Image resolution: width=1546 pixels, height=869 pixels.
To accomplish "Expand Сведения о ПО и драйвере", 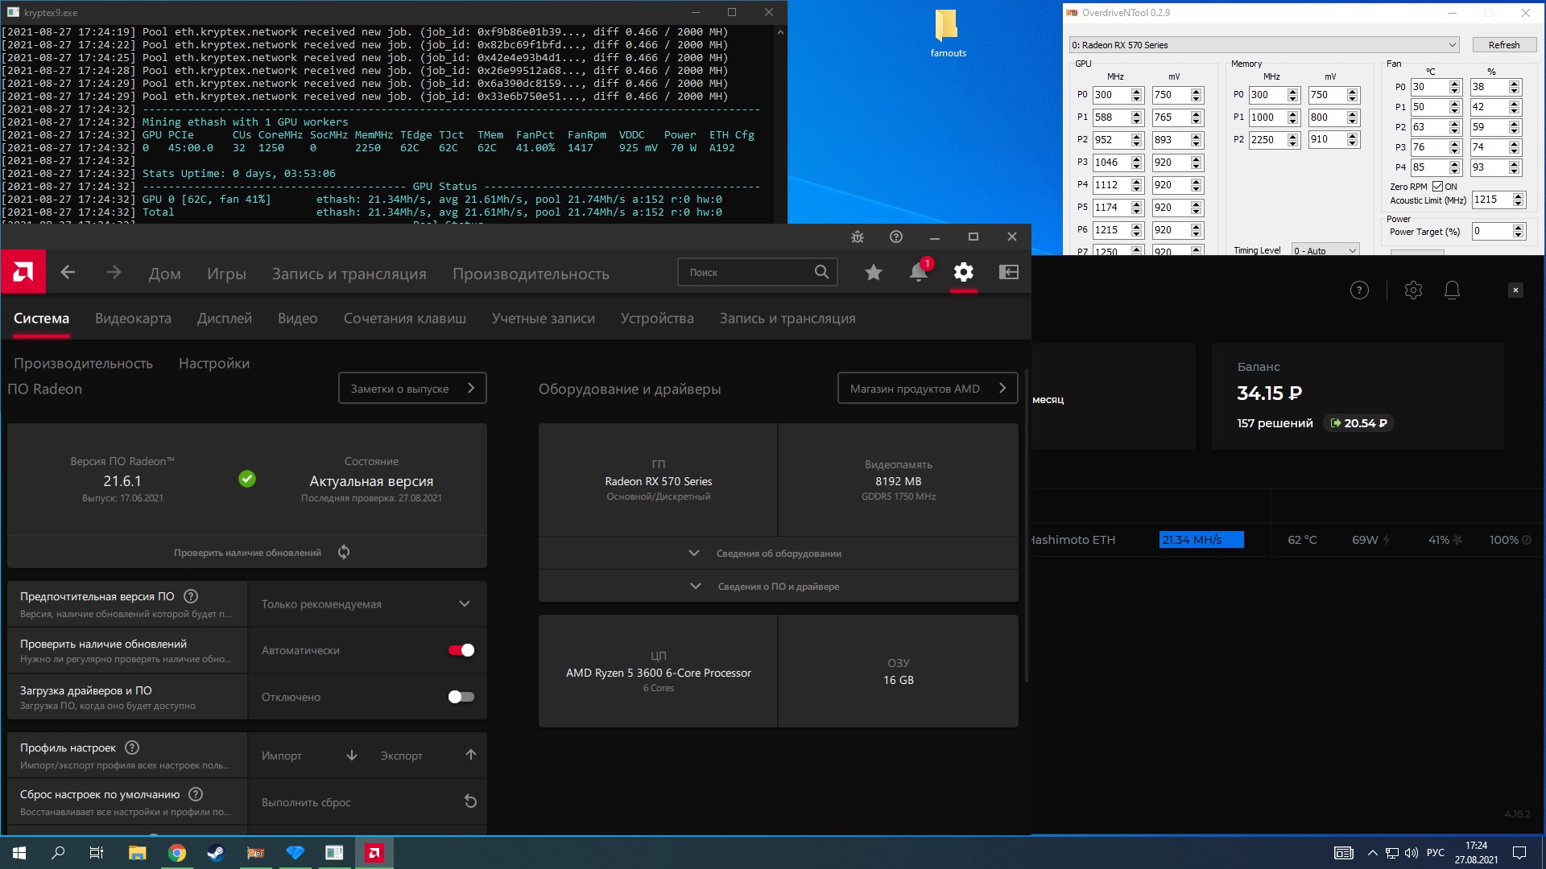I will click(x=778, y=587).
